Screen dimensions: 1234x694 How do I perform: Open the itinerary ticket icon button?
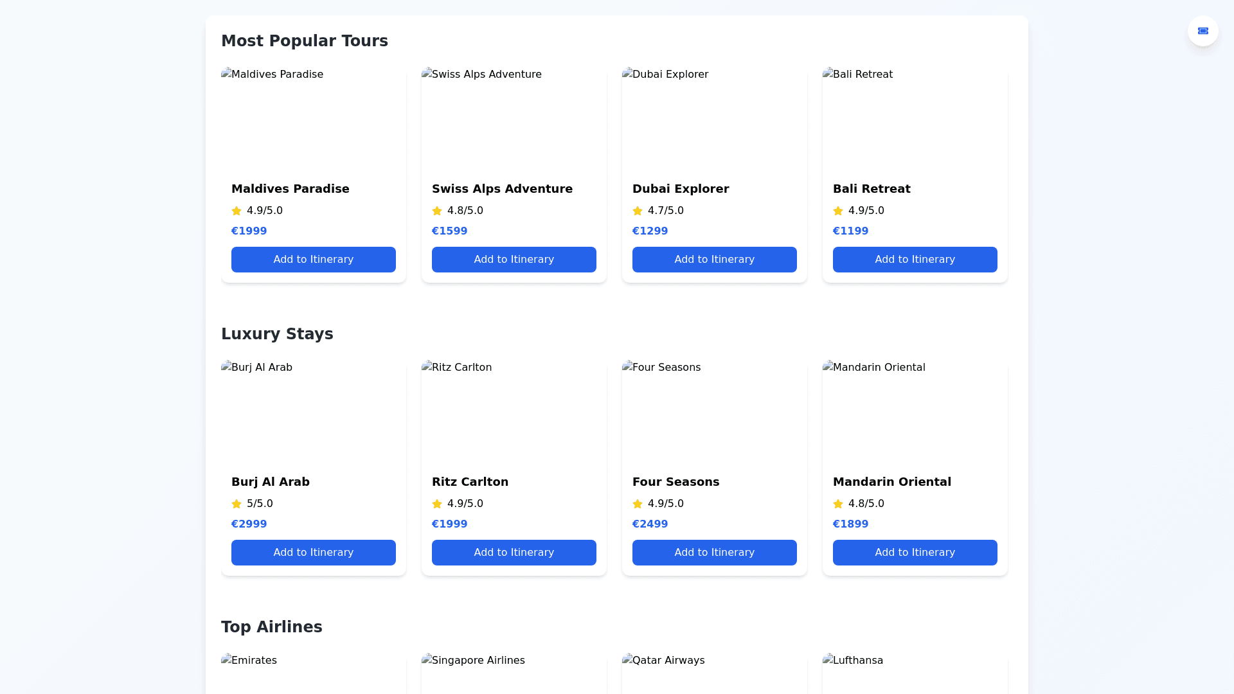(1203, 31)
